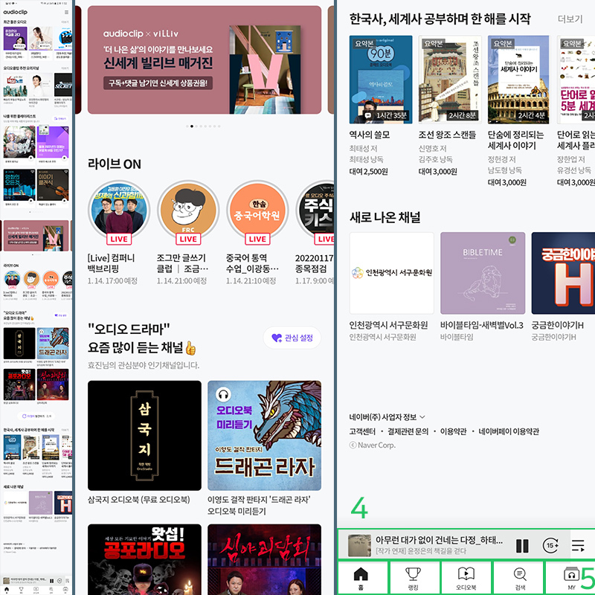The height and width of the screenshot is (595, 595).
Task: Click 바이블타임-새벽별Vol.3 channel name
Action: (482, 325)
